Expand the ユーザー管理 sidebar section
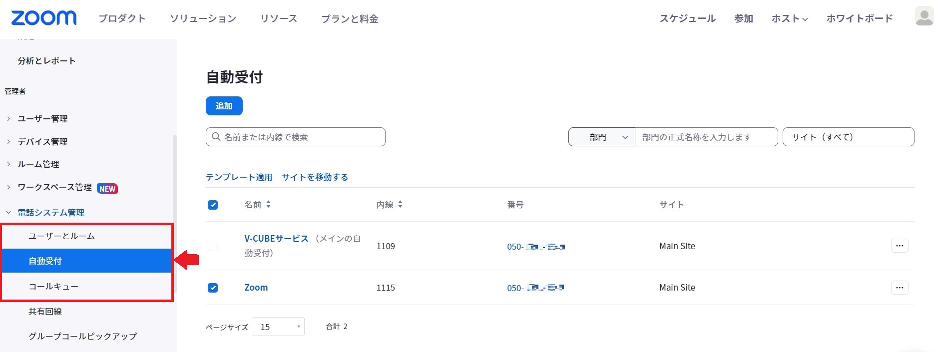The image size is (940, 352). pyautogui.click(x=42, y=119)
